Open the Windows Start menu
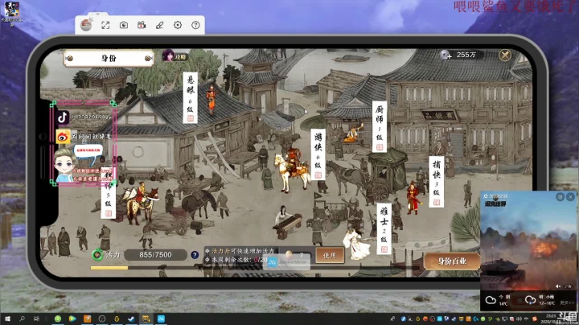 click(7, 319)
